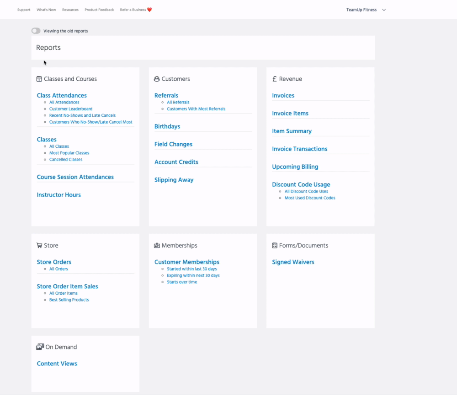
Task: Click the Customers person icon
Action: [x=157, y=79]
